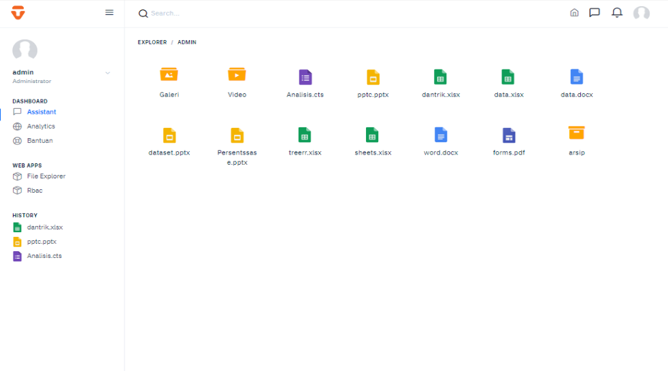Open the Bantuan help item
This screenshot has height=371, width=668.
pos(39,140)
